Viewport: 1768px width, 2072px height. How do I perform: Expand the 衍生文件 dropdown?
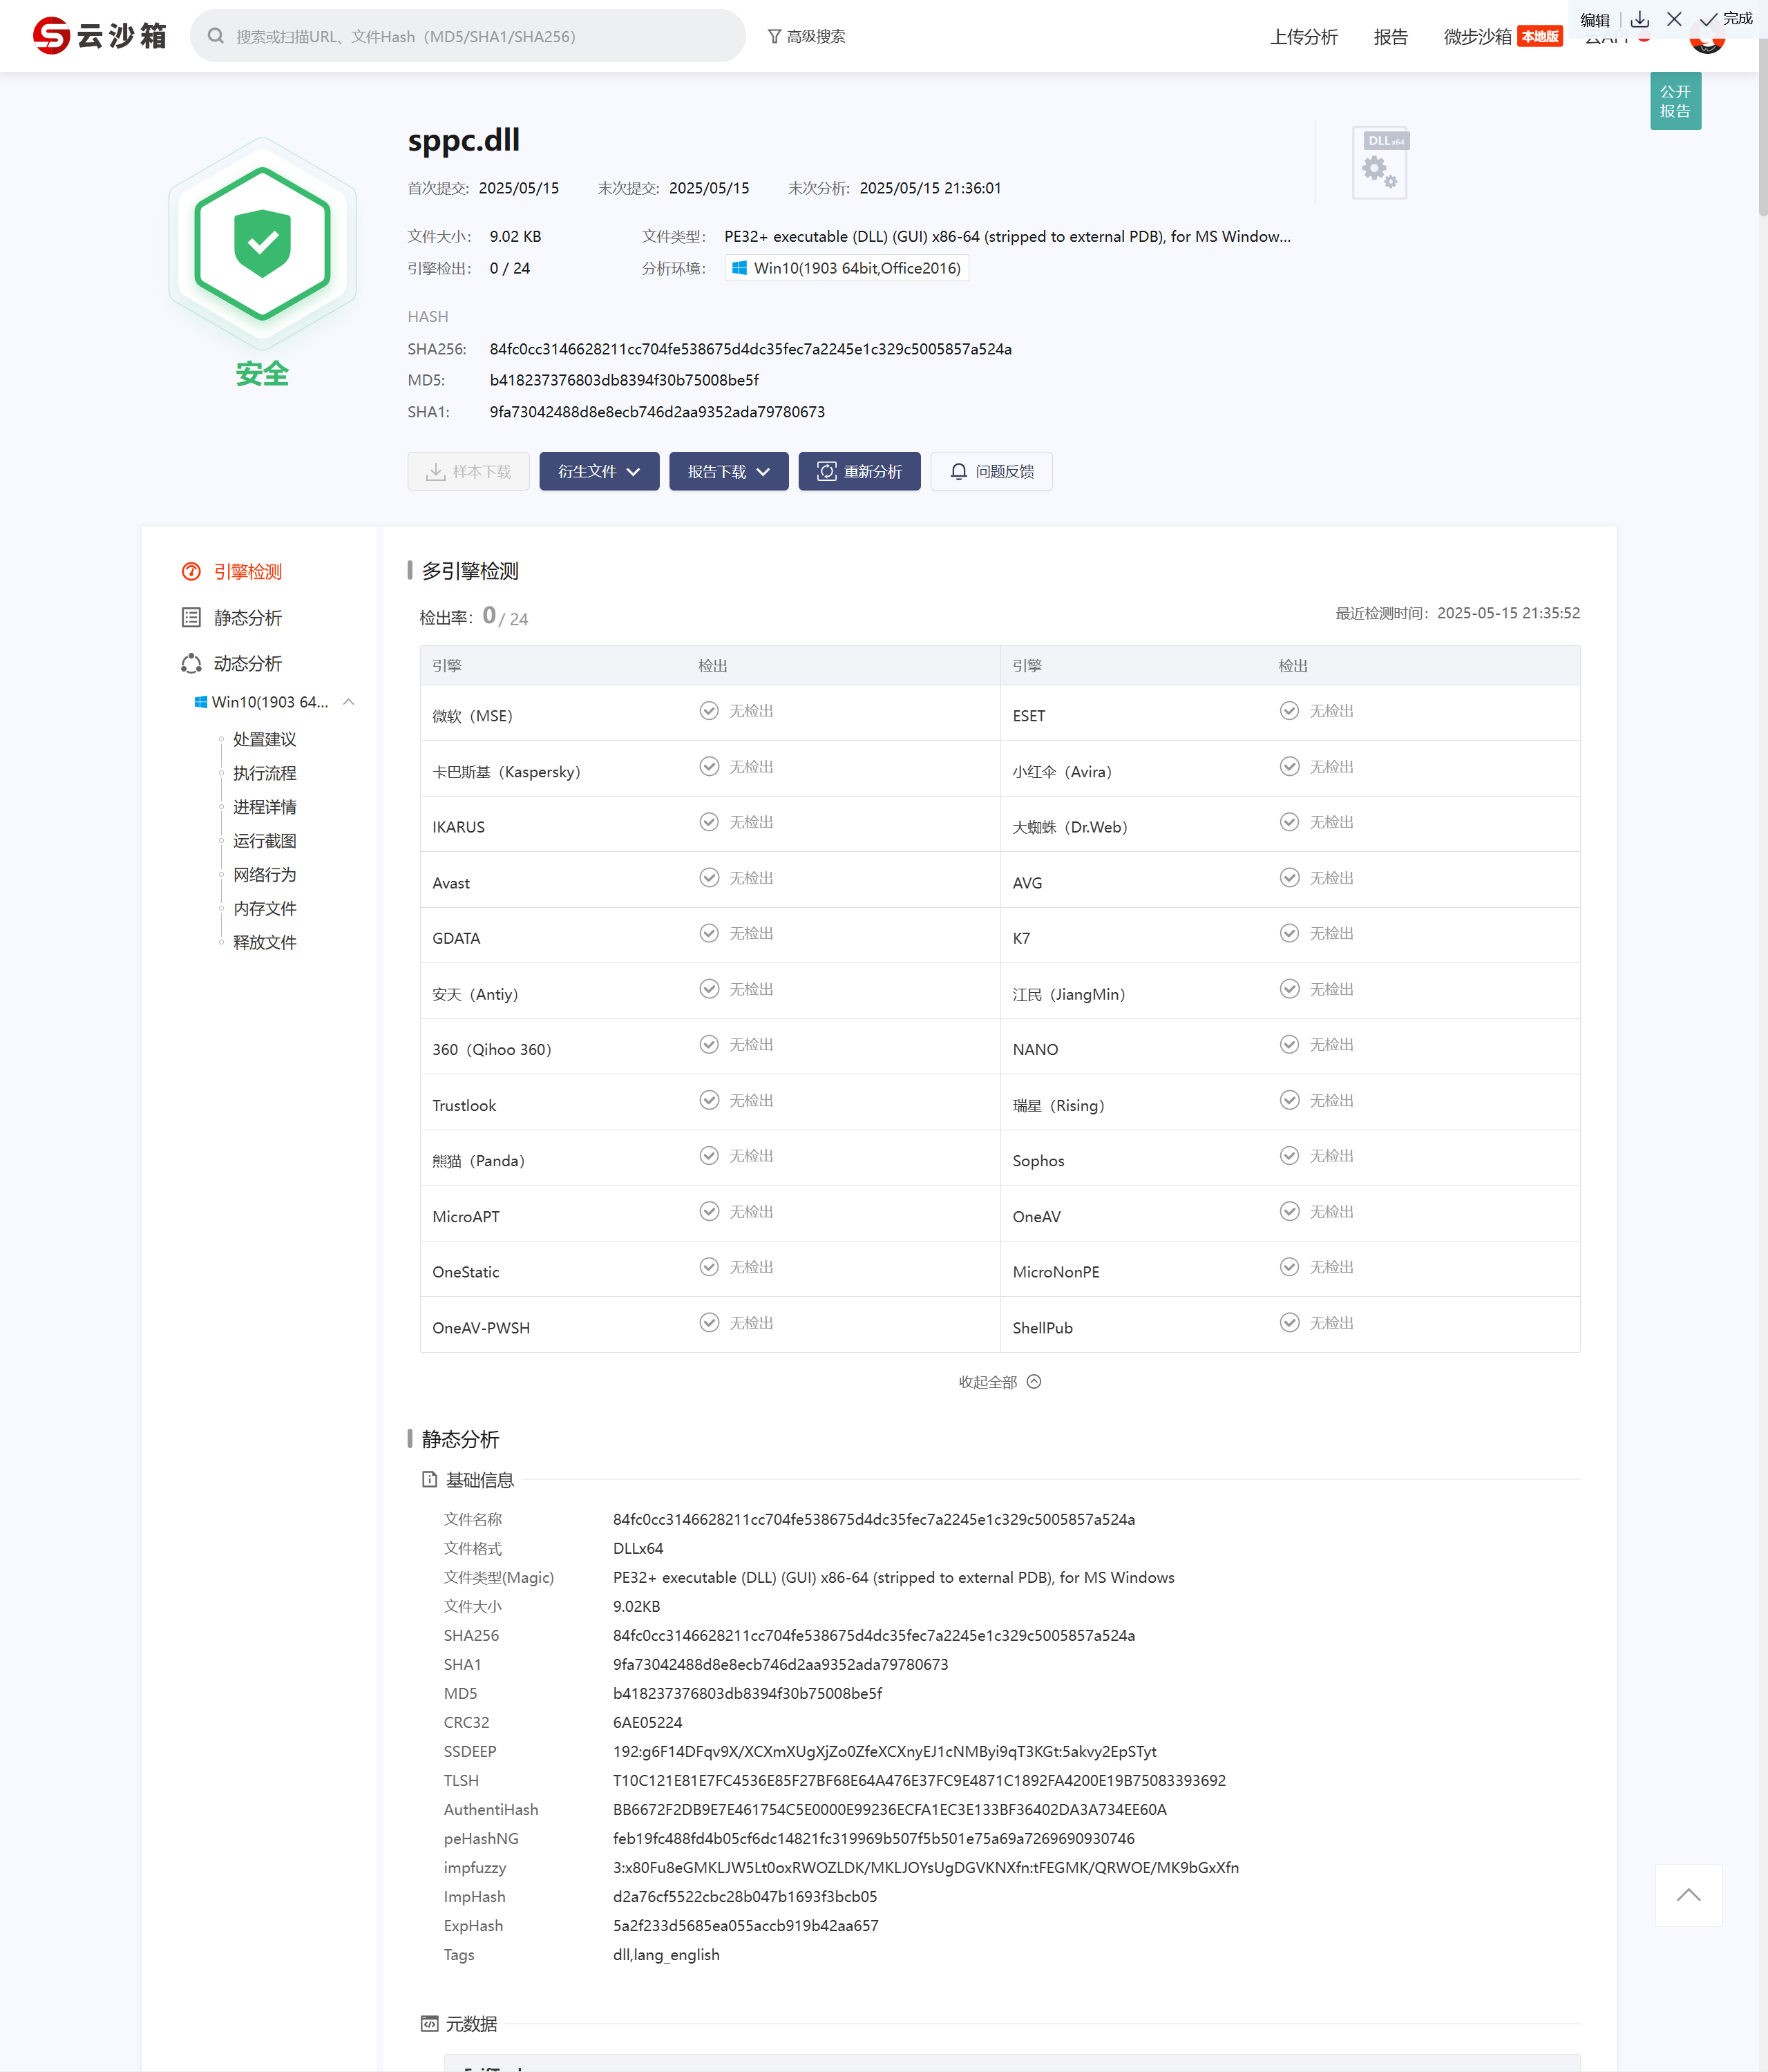[x=599, y=471]
